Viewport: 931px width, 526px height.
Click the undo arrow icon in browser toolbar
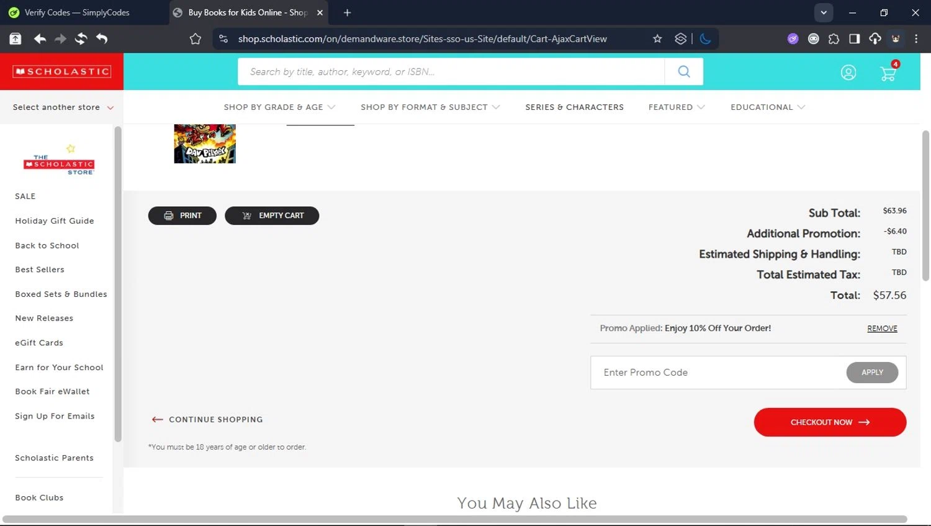[x=102, y=39]
